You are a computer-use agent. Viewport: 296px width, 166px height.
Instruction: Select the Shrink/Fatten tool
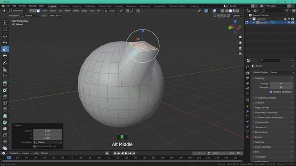5,142
